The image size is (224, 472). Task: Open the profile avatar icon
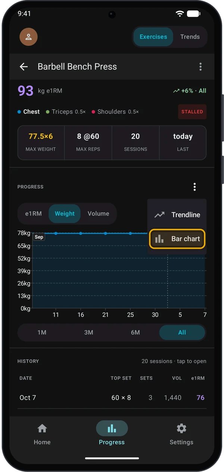tap(28, 37)
